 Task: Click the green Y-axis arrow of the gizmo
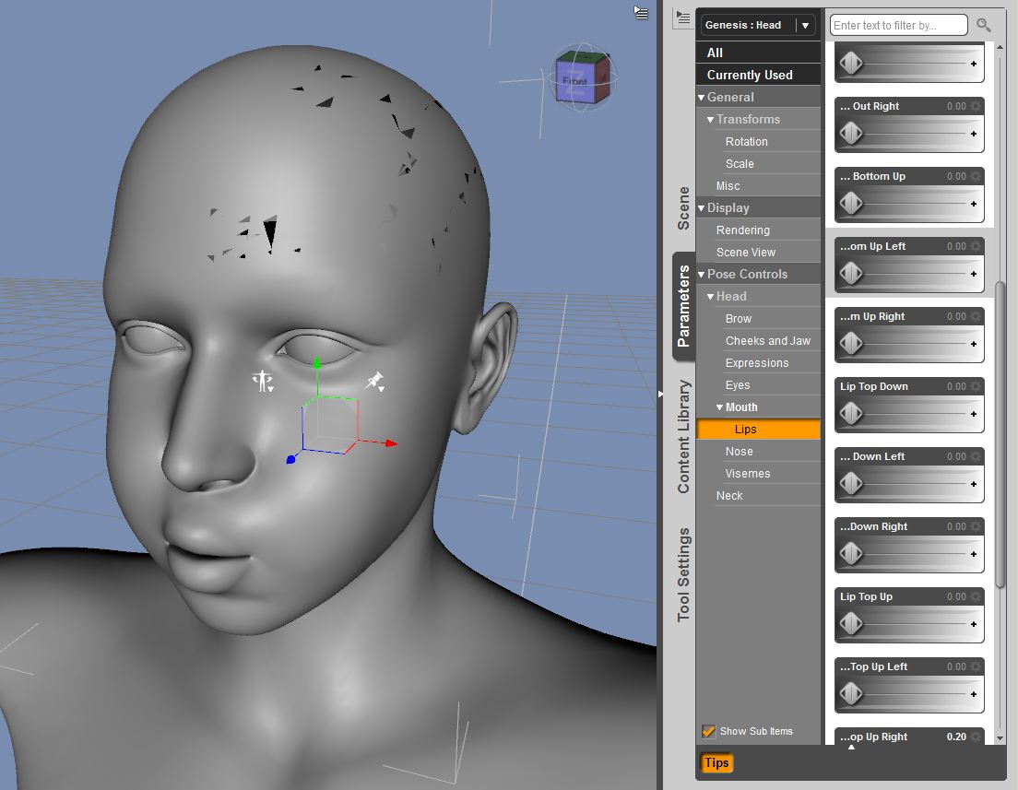coord(317,363)
